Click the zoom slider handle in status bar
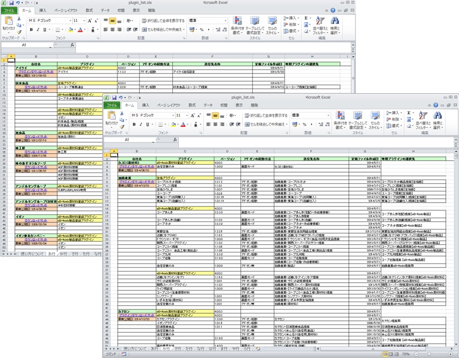This screenshot has width=459, height=358. click(429, 354)
